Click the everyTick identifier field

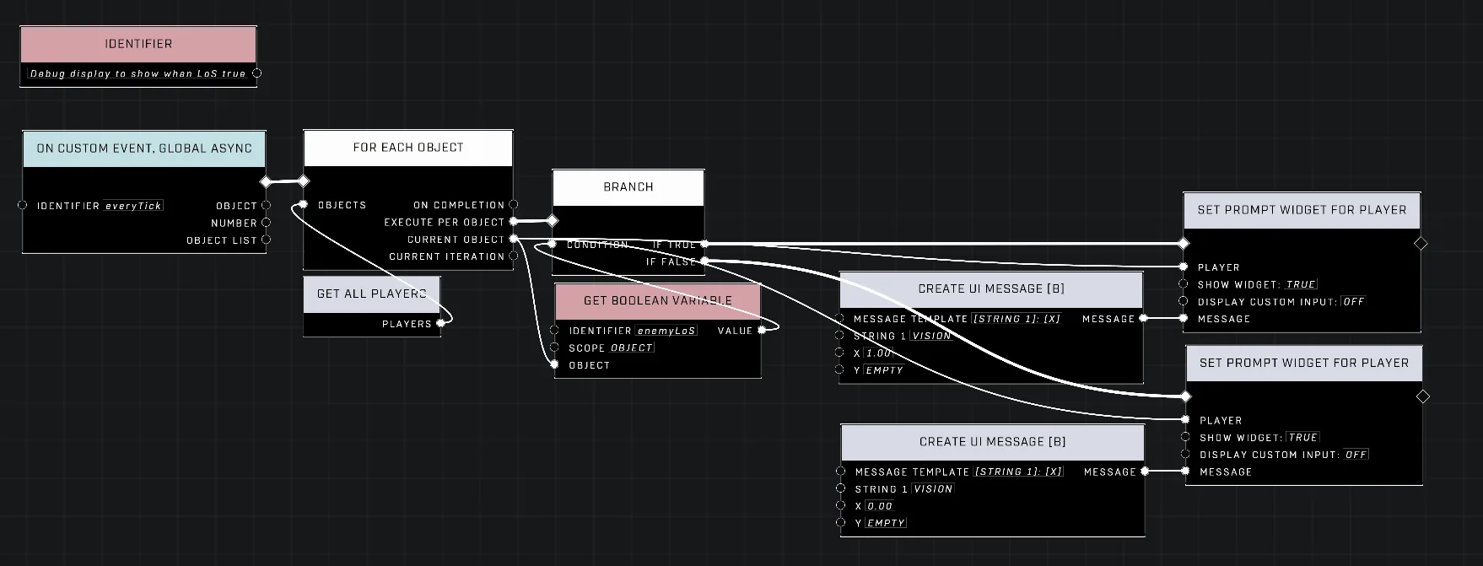(133, 205)
